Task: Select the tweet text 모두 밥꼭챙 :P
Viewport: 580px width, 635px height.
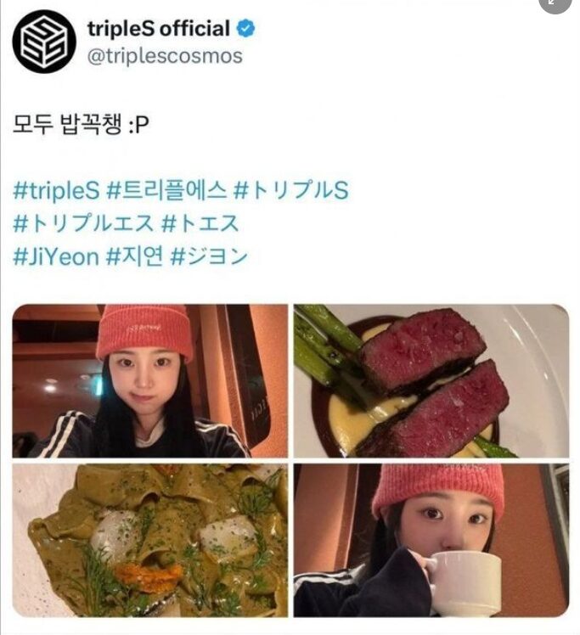Action: [81, 124]
